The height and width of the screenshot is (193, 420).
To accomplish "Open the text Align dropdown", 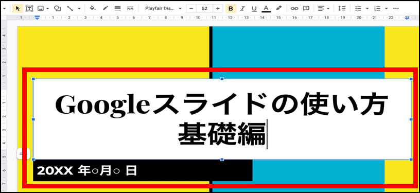I will pos(324,9).
